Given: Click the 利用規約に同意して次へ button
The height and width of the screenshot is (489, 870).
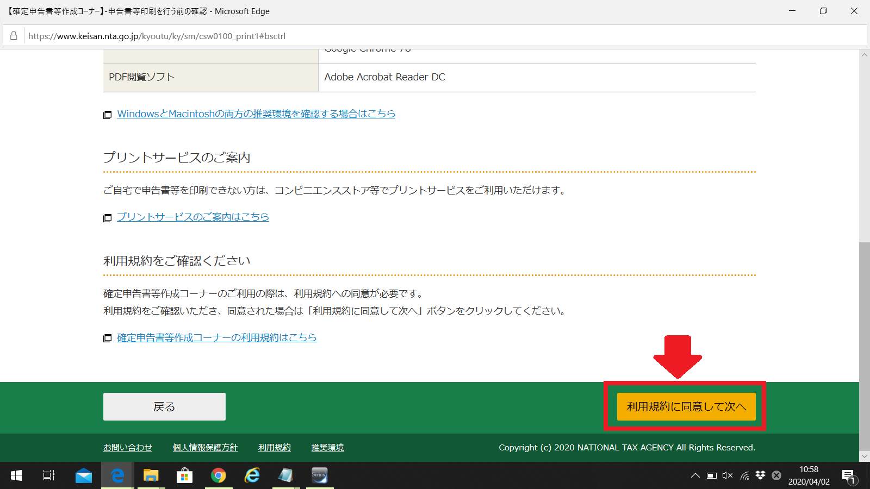Looking at the screenshot, I should [686, 406].
